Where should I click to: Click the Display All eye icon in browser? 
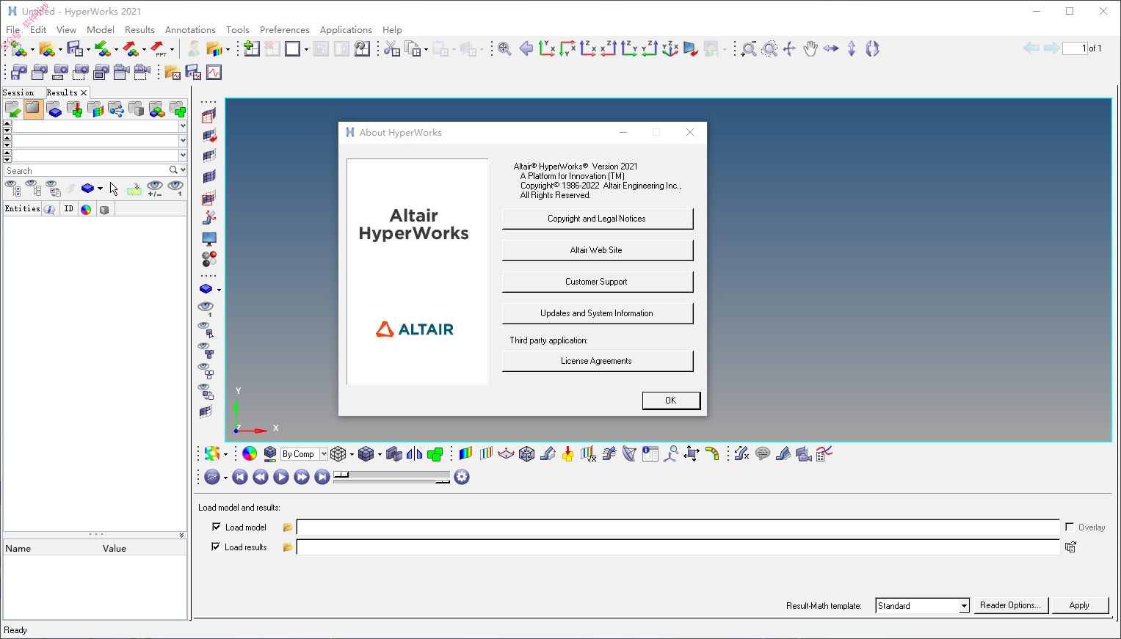tap(12, 189)
